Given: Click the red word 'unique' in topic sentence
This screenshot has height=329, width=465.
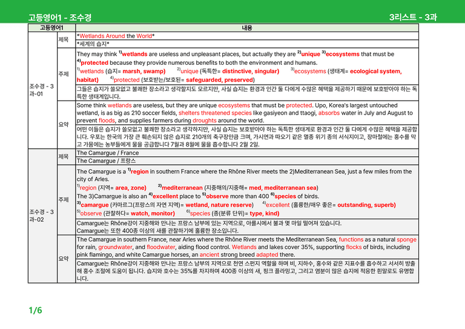Looking at the screenshot, I should (311, 54).
